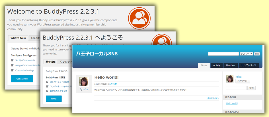Go to the ホーム navigation tab

(204, 65)
